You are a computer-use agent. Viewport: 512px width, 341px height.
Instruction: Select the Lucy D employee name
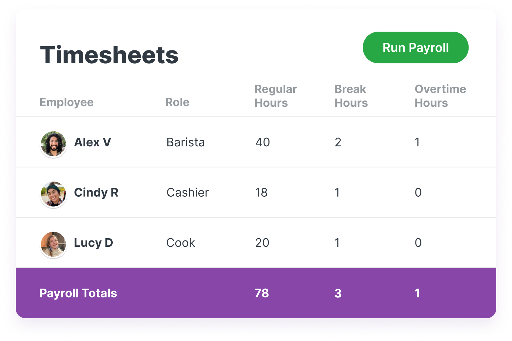(94, 243)
